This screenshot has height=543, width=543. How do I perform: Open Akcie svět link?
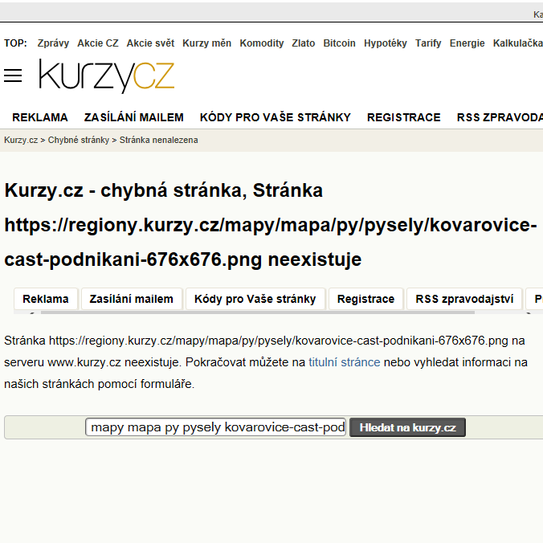pos(150,43)
